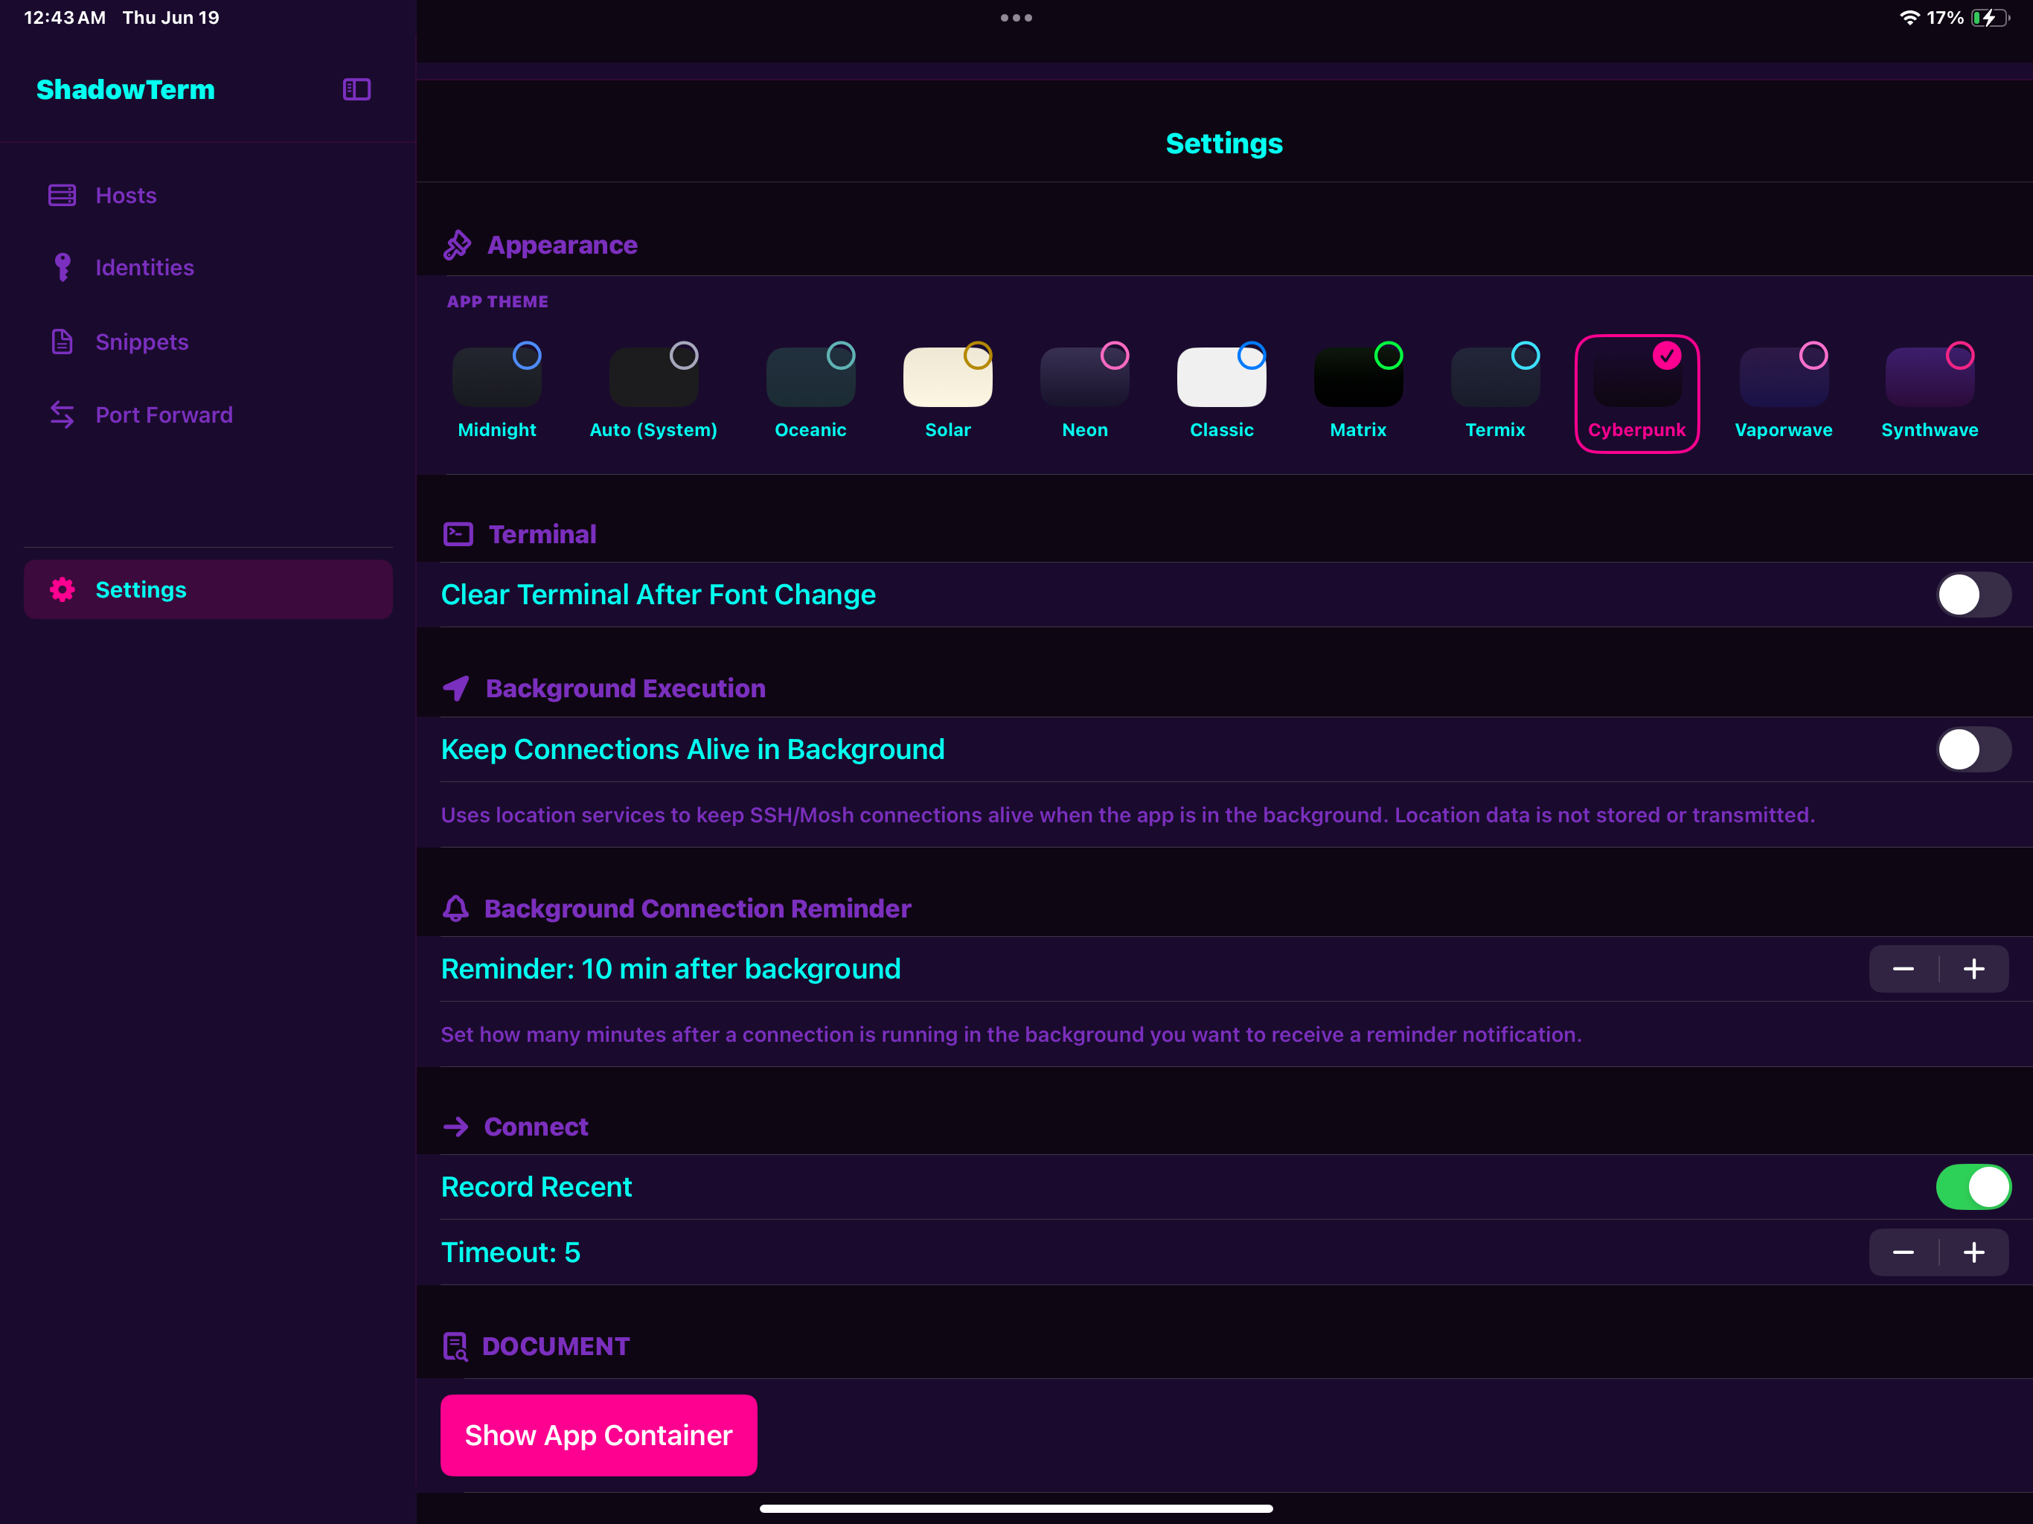Decrease the reminder minutes with minus
This screenshot has width=2033, height=1524.
(x=1904, y=969)
